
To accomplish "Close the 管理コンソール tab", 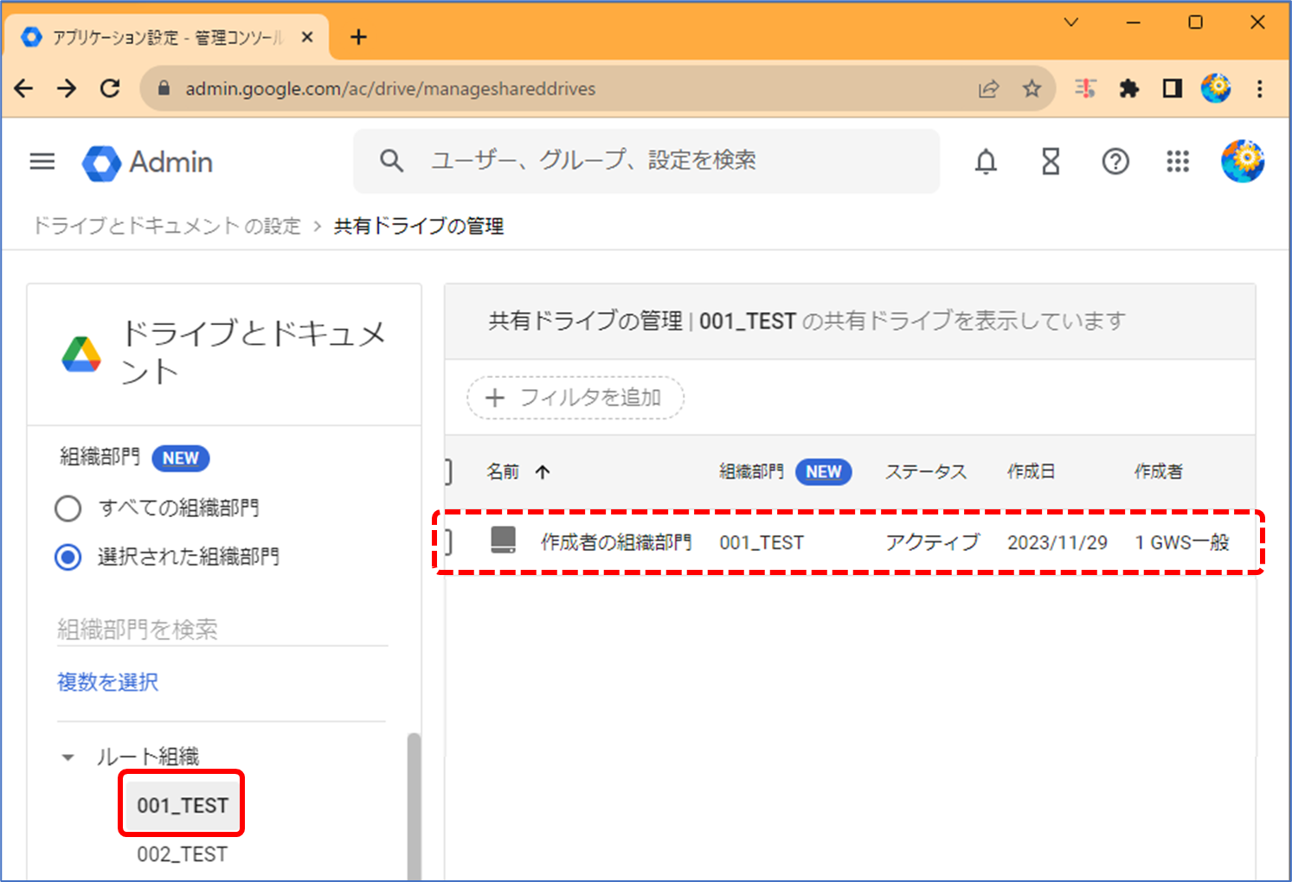I will click(307, 37).
